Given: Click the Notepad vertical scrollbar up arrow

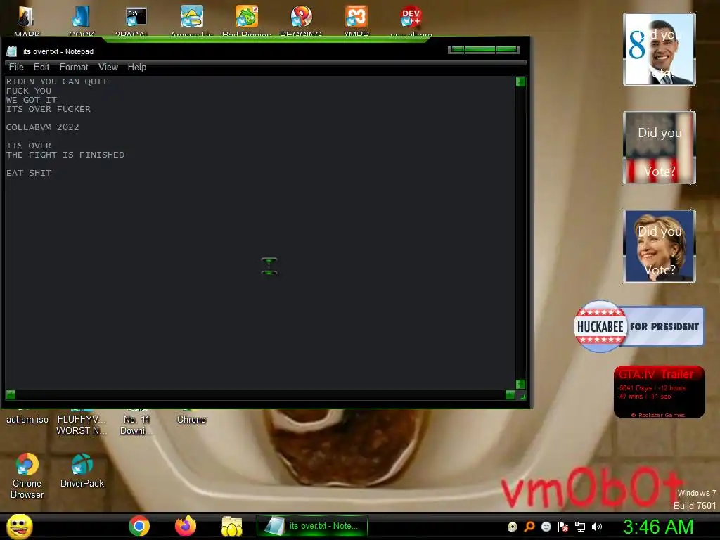Looking at the screenshot, I should coord(520,82).
